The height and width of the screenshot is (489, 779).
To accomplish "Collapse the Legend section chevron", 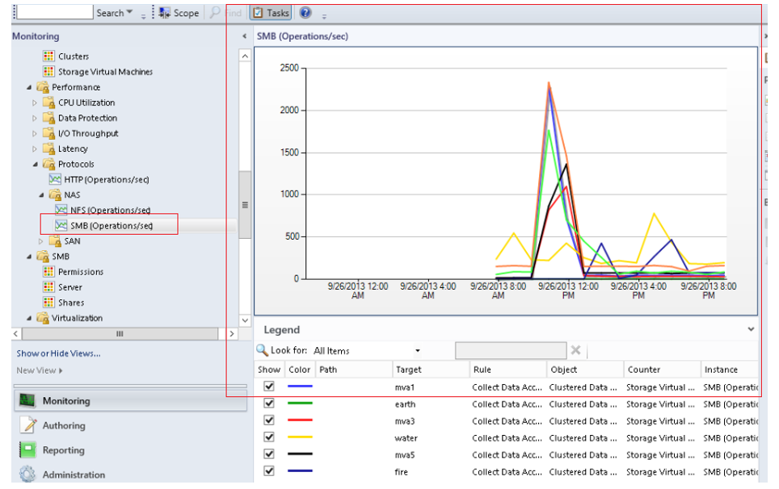I will pos(751,330).
